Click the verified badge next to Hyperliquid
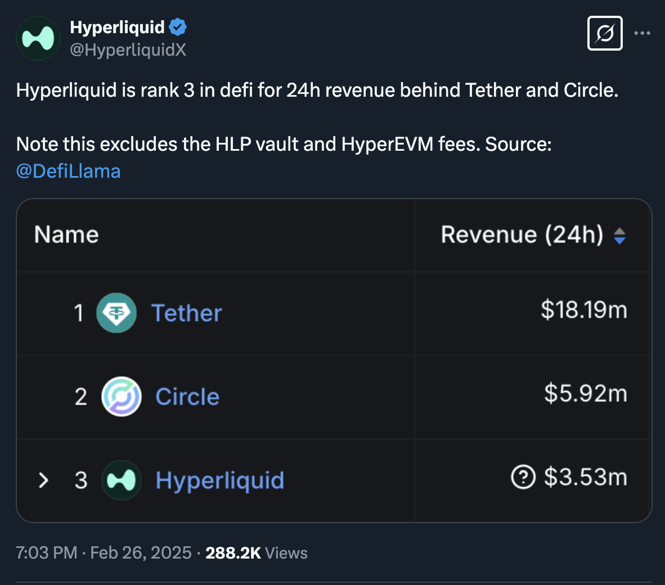 pos(178,26)
